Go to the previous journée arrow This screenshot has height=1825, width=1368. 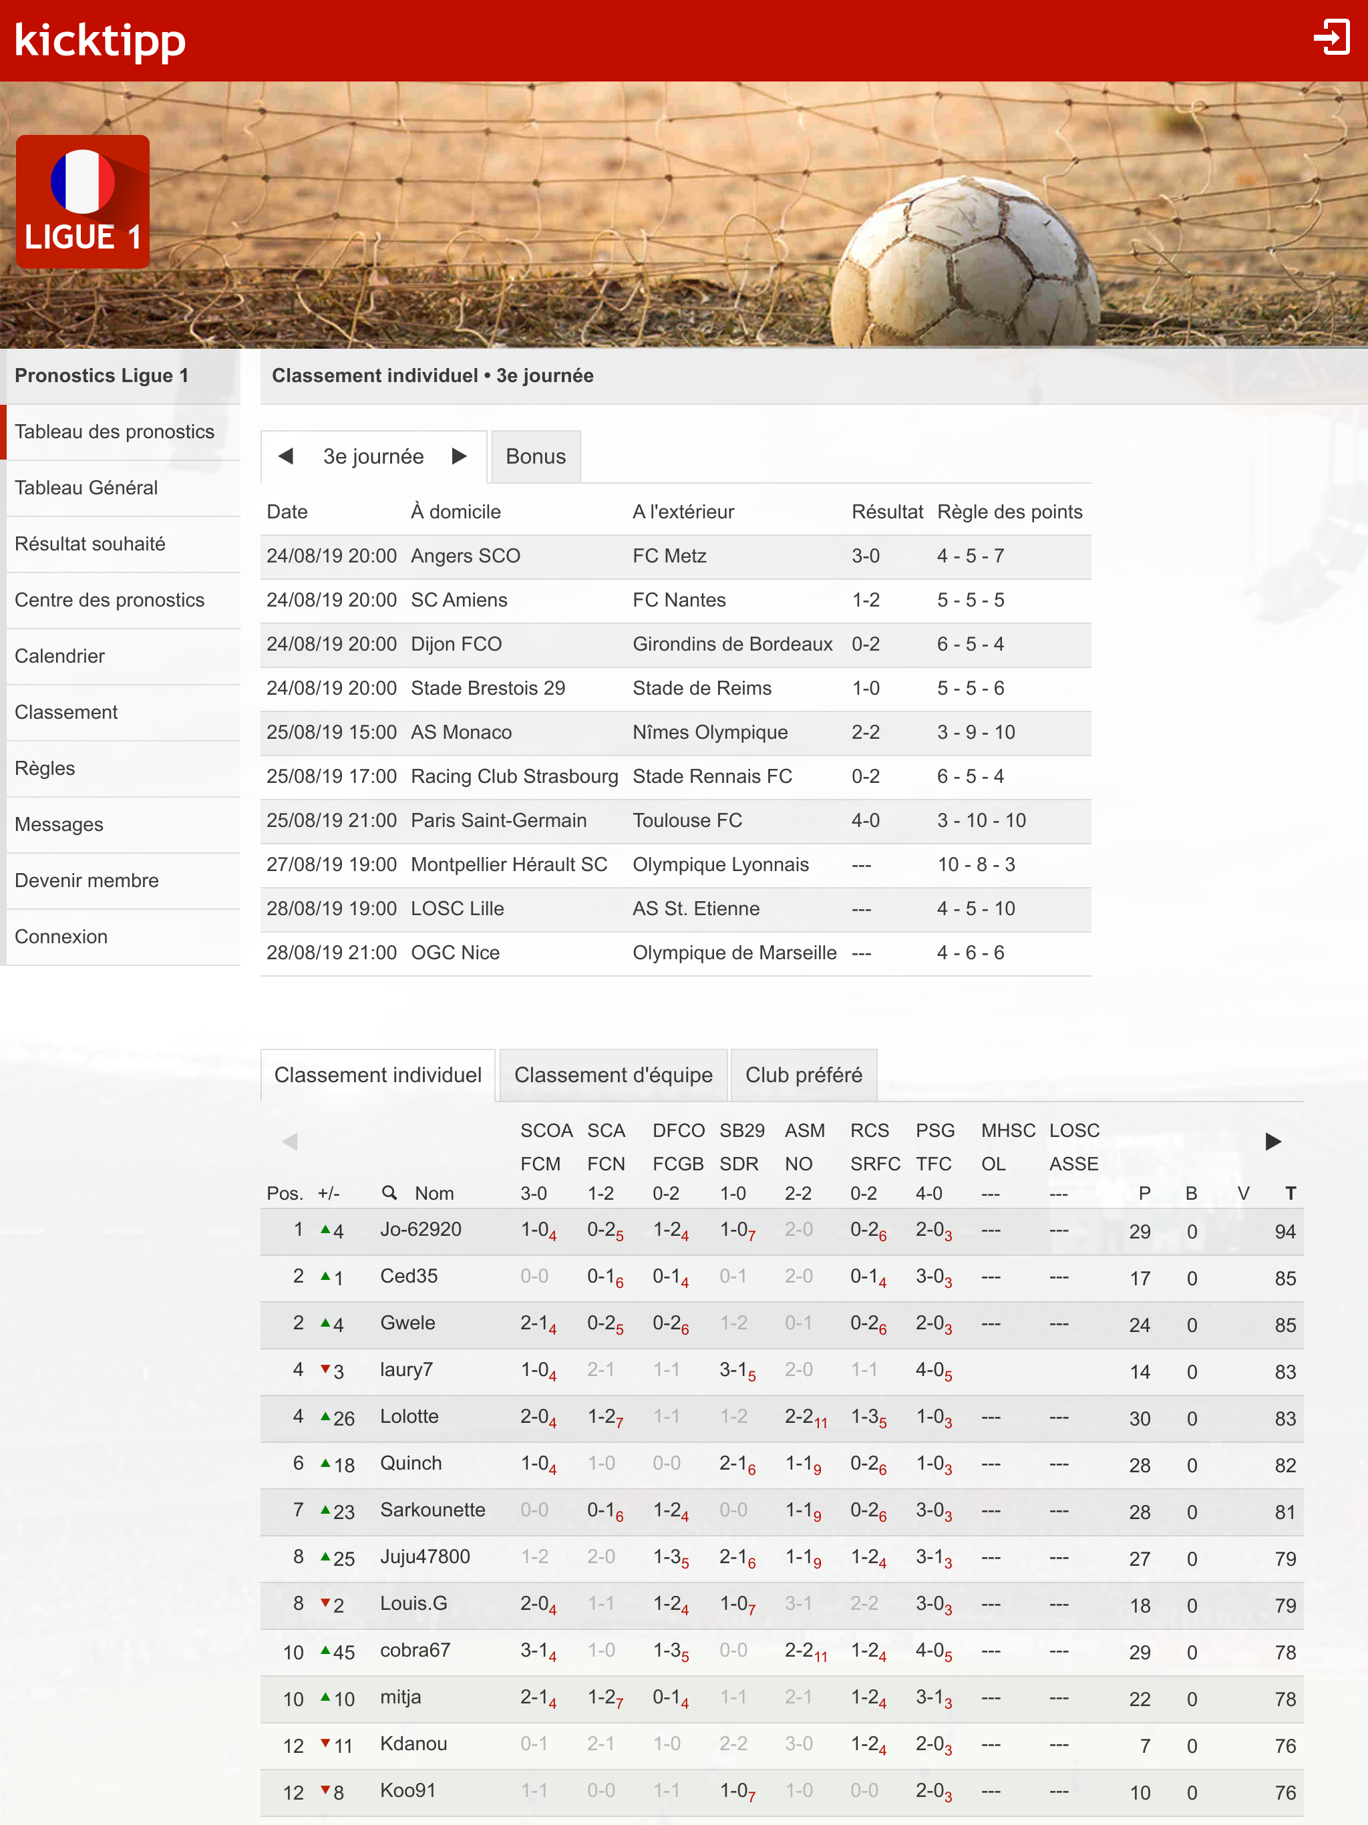[x=287, y=456]
